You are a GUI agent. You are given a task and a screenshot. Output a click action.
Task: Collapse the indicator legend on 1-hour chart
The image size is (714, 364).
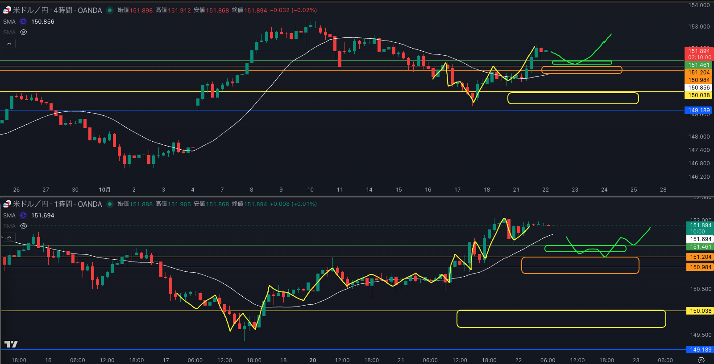tap(9, 237)
